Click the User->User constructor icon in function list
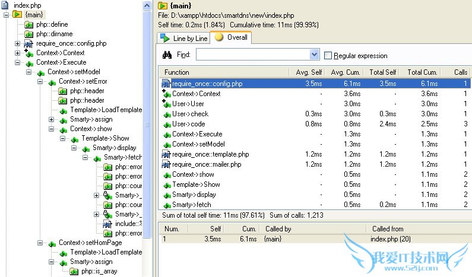 coord(166,103)
